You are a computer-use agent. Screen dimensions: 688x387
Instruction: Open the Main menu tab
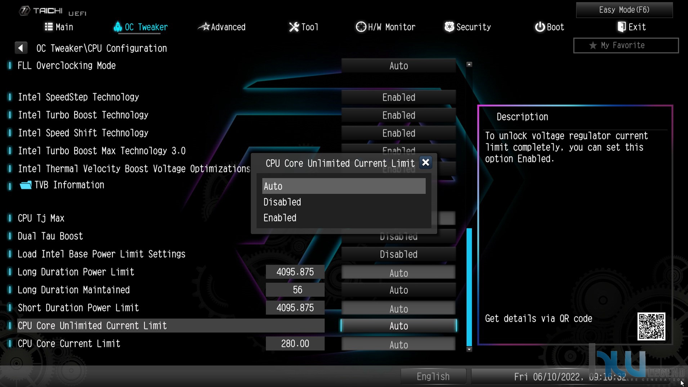pos(59,27)
